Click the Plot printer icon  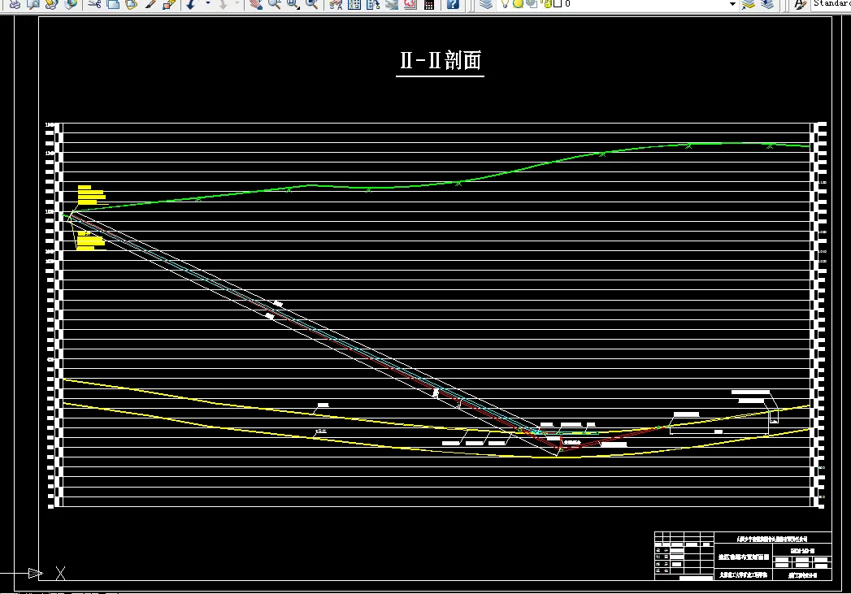[x=15, y=4]
